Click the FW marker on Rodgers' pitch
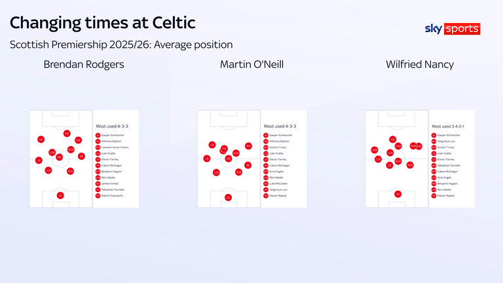This screenshot has width=503, height=283. point(67,134)
